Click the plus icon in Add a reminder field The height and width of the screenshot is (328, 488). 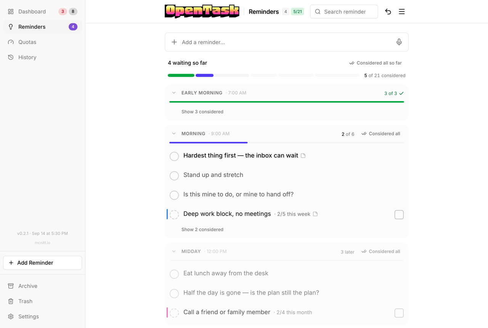(x=174, y=42)
